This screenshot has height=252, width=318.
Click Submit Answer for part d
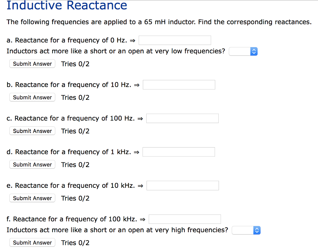32,164
